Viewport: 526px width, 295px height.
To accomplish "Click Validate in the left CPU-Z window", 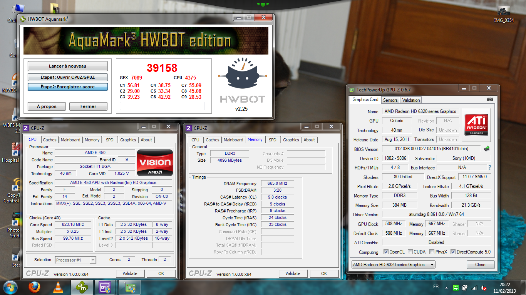I will [x=130, y=273].
